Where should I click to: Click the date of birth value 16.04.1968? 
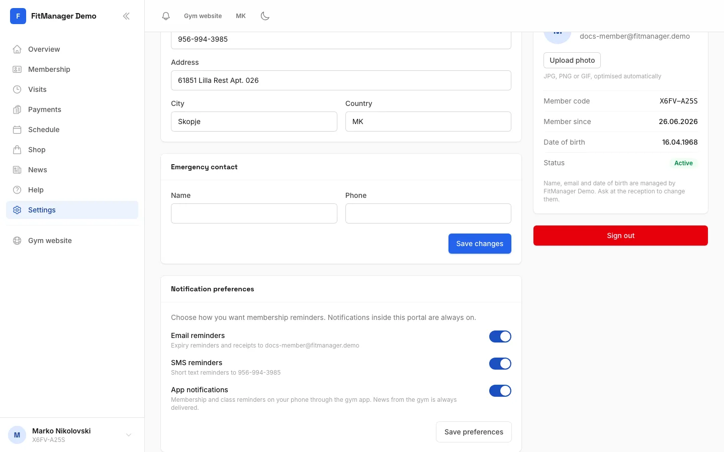click(680, 142)
